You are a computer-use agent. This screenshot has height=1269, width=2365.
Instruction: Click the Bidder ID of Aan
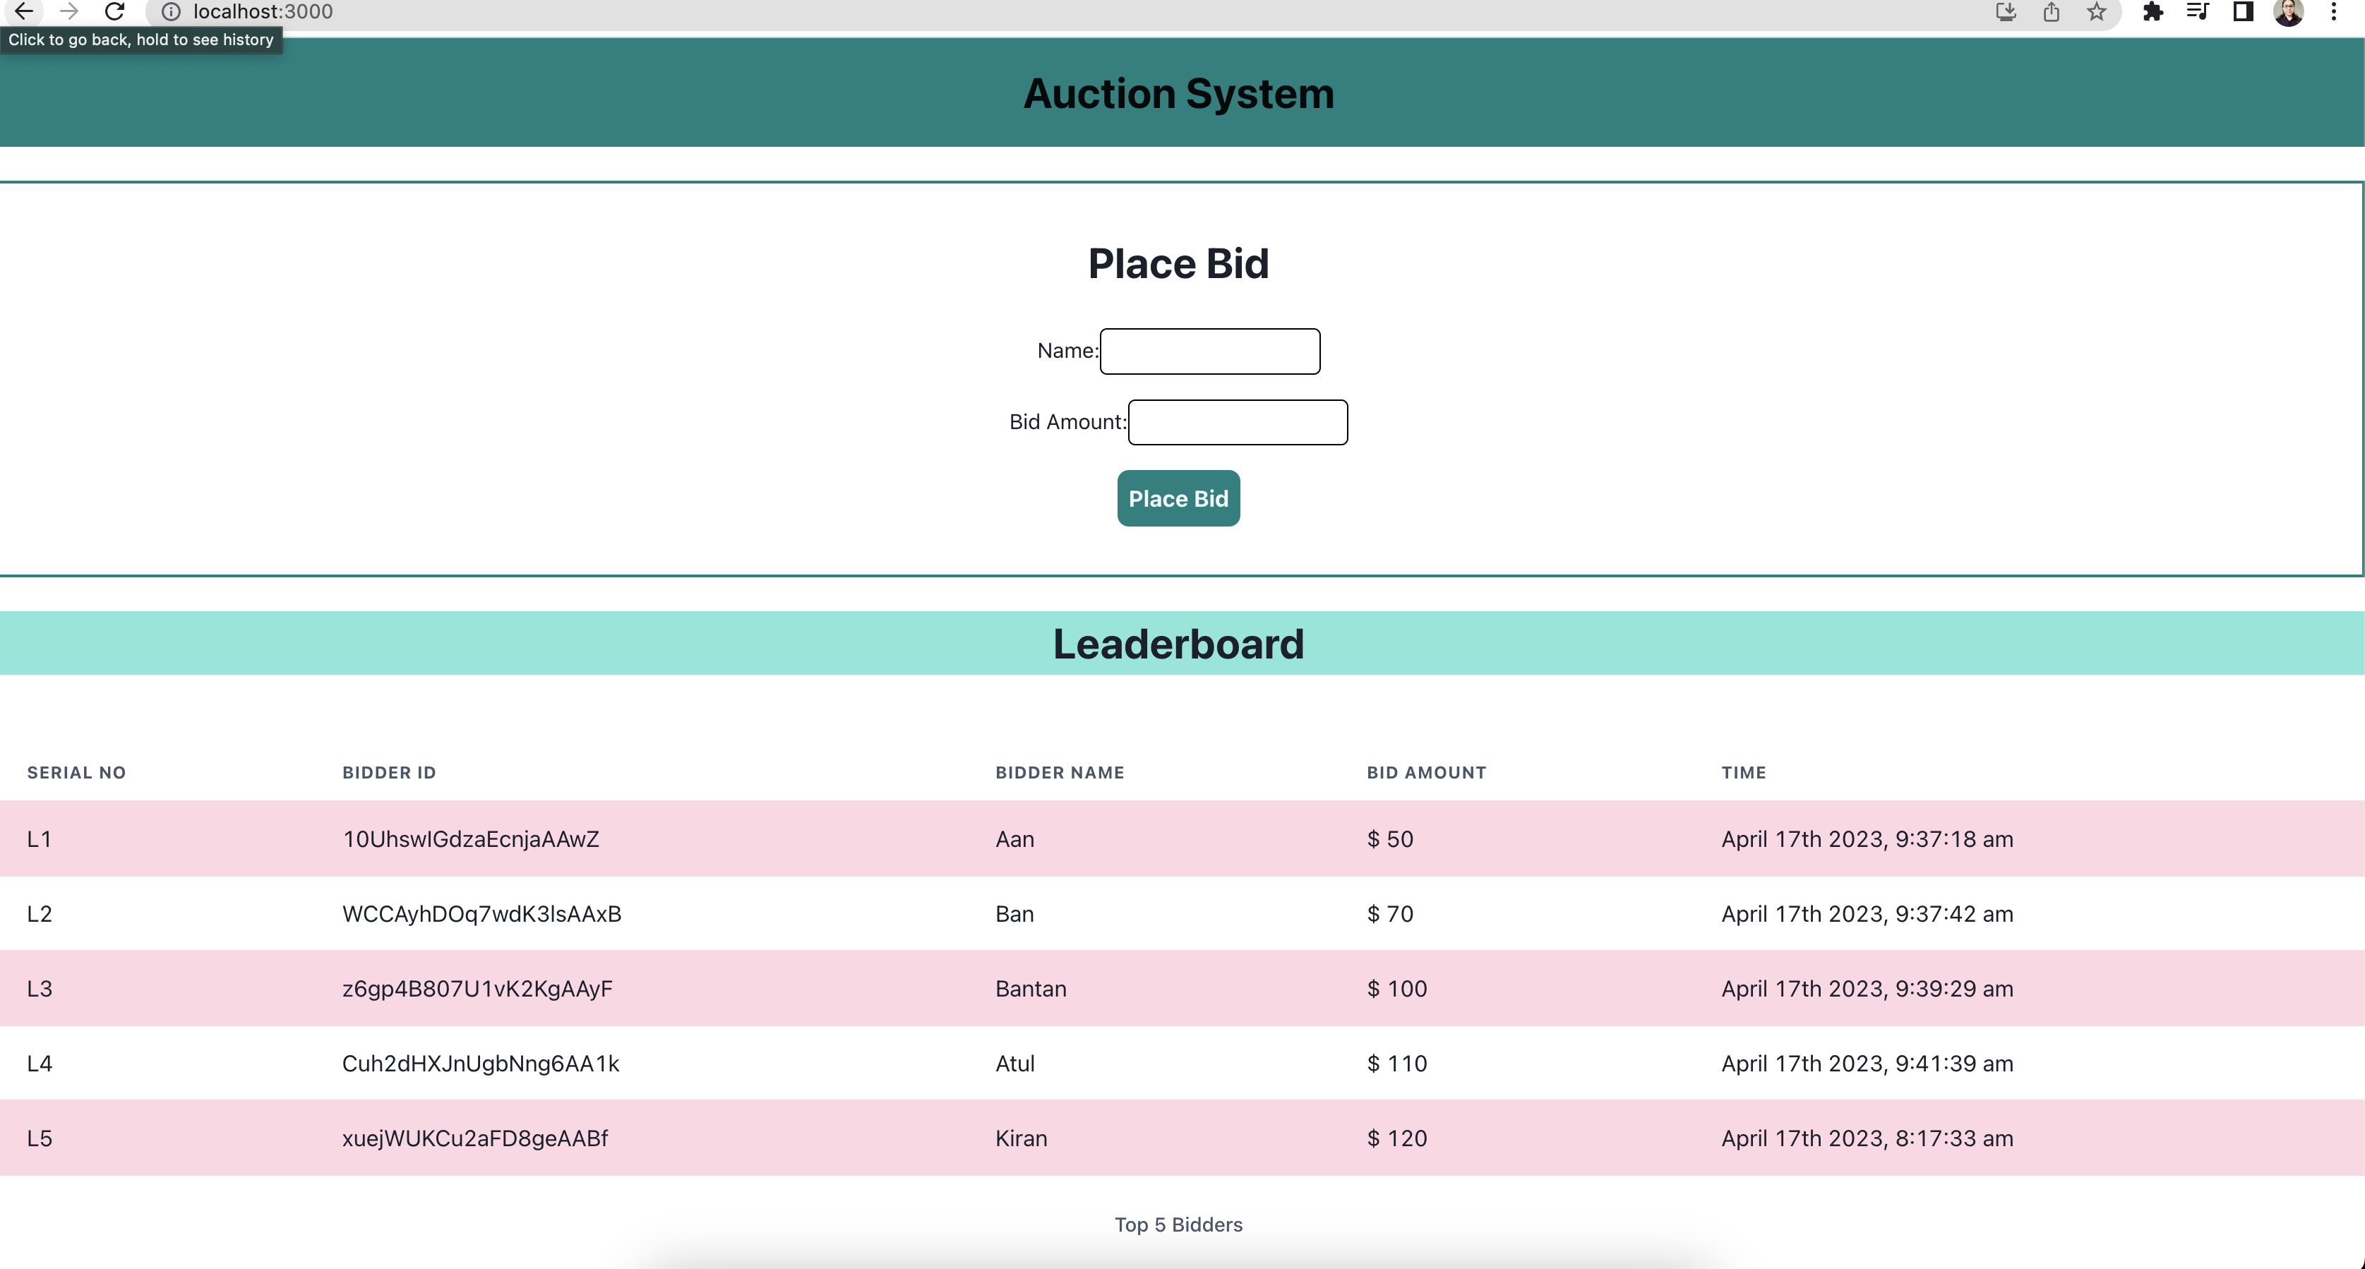point(470,838)
